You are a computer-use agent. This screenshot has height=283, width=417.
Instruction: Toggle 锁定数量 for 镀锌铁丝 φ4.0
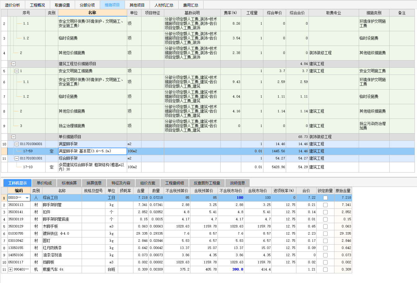click(325, 234)
